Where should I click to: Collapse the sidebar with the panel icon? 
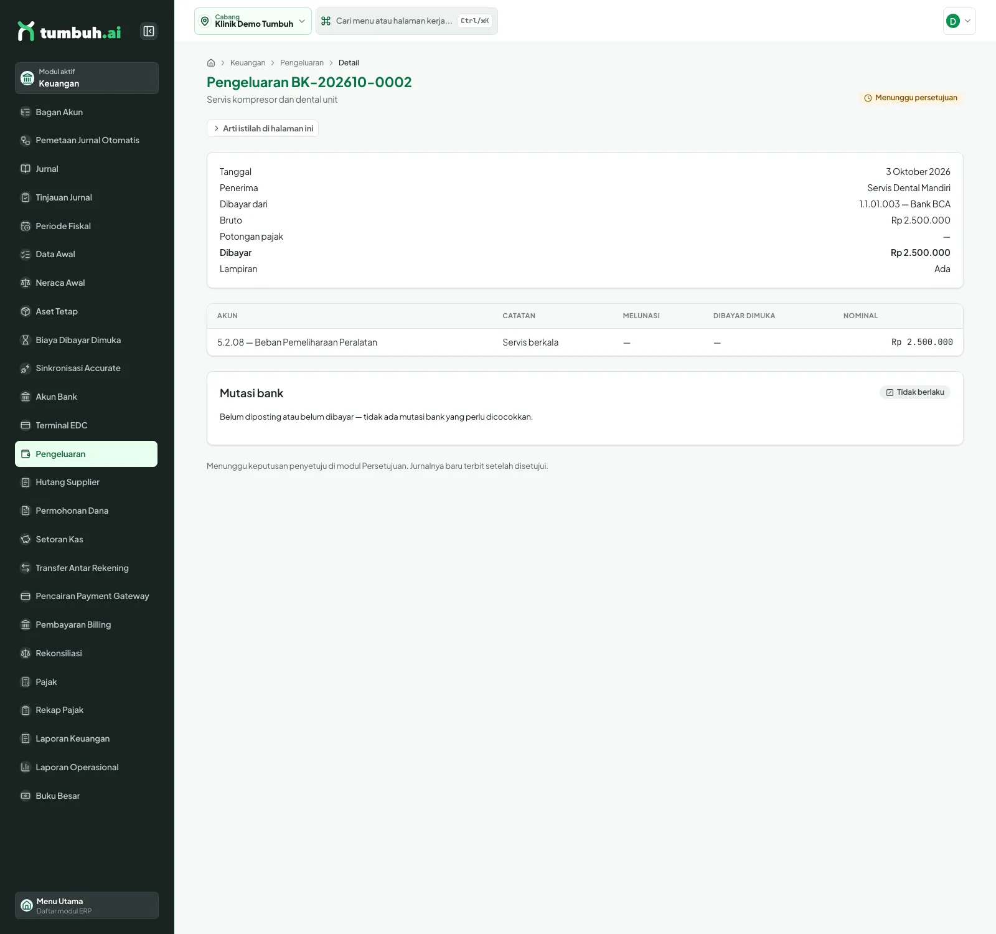(x=149, y=31)
